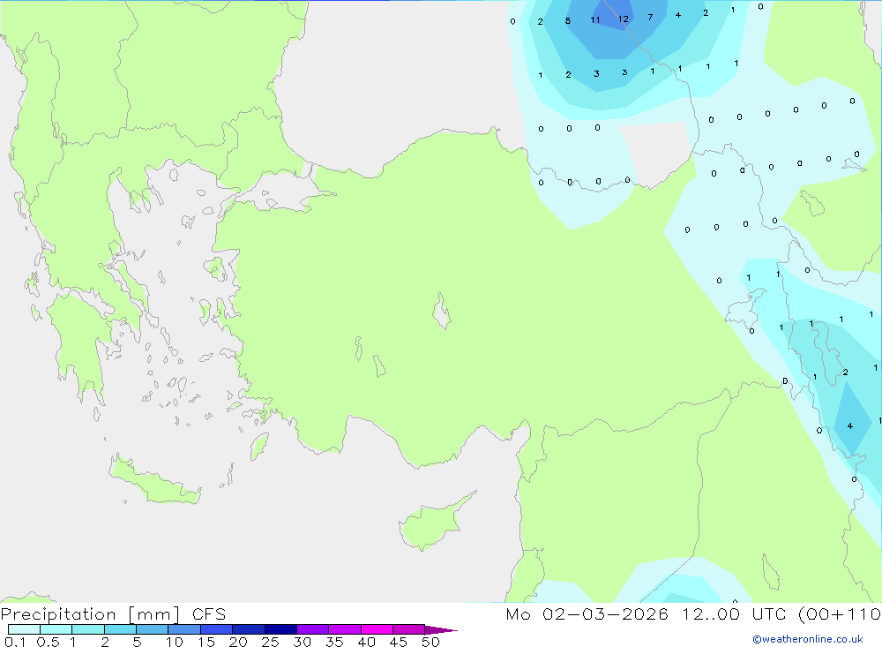Click the 2–5 mm legend color swatch
The image size is (882, 647).
coord(120,629)
